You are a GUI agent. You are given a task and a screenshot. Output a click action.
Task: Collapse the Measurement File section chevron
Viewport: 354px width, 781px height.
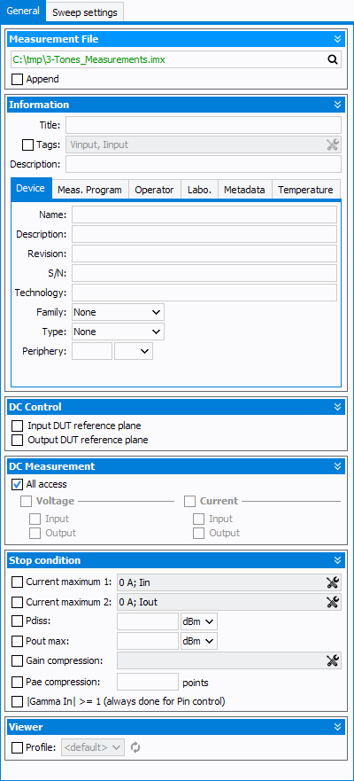click(337, 39)
